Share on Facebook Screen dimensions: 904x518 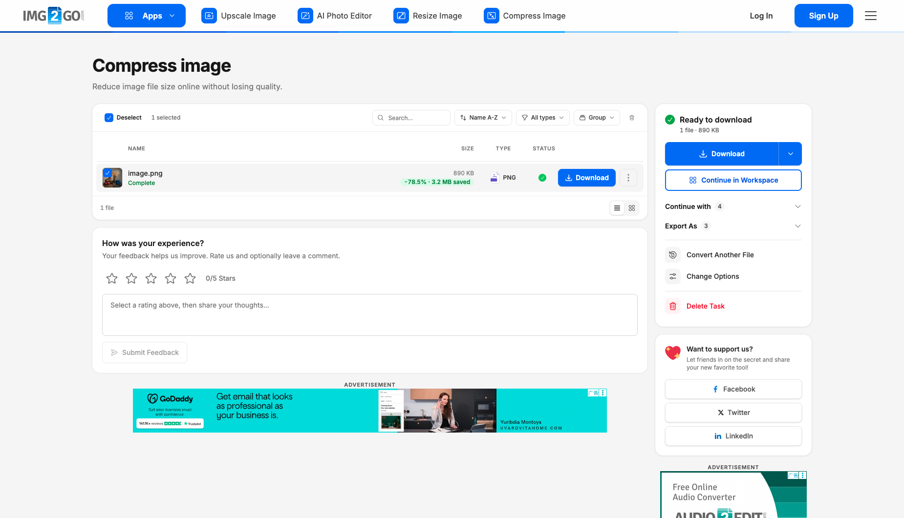[x=733, y=389]
